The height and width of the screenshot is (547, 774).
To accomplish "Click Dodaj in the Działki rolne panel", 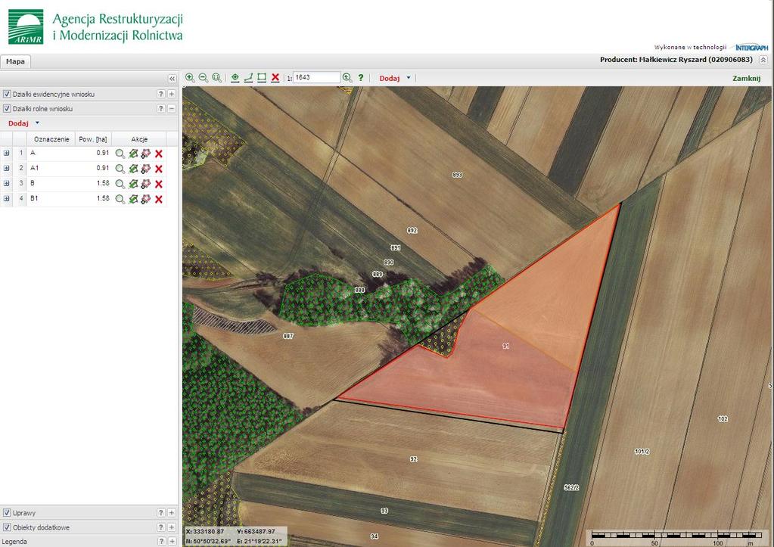I will click(18, 123).
